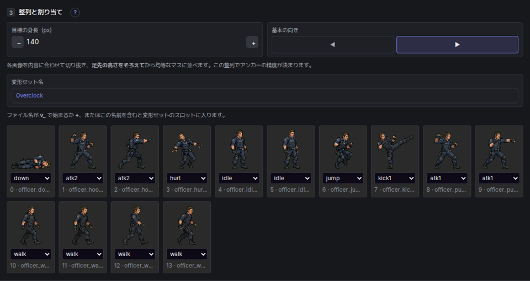Click file label "13 · officer_w..."
Screen dimensions: 530x281
click(x=186, y=266)
